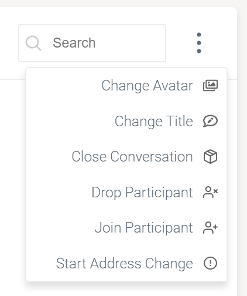247x296 pixels.
Task: Click the person-with-plus Join Participant icon
Action: [210, 227]
